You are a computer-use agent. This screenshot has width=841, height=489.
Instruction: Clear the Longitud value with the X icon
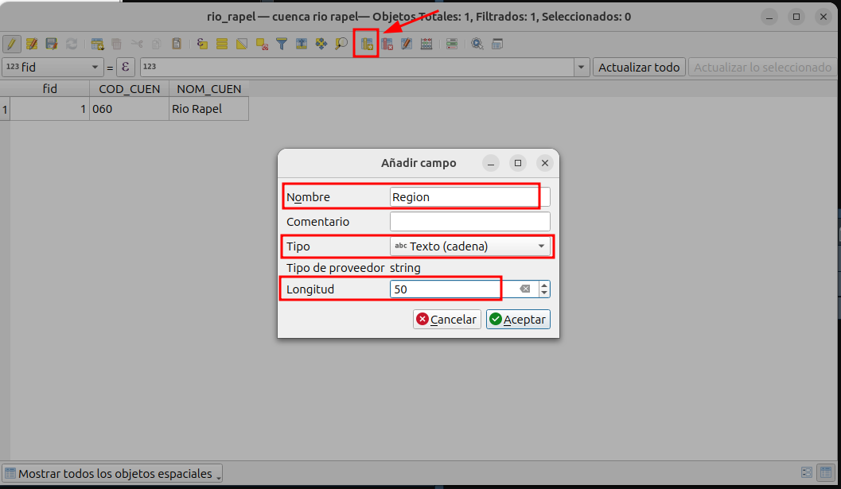click(x=525, y=289)
